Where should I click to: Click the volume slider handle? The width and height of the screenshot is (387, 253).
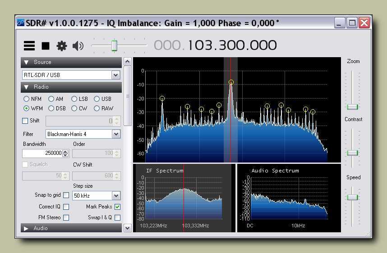pos(114,45)
